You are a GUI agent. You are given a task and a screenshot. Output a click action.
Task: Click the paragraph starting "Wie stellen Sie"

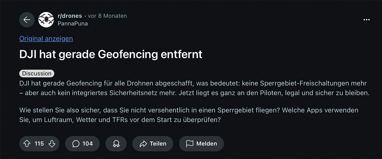pos(189,115)
